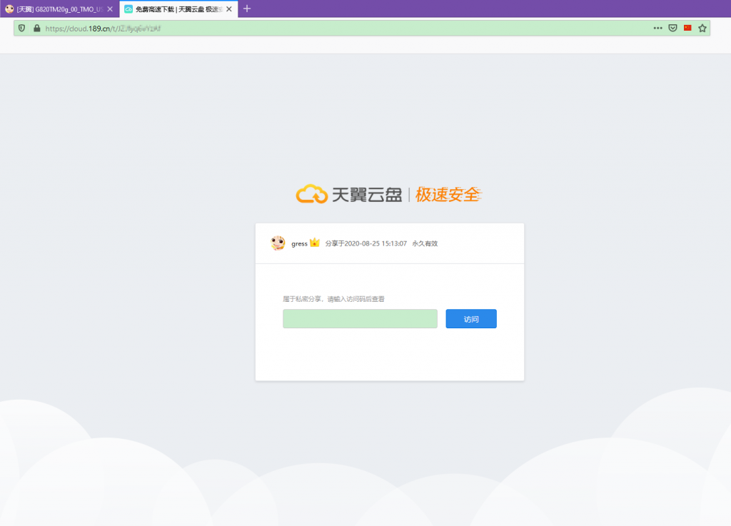Close the 天翼云盘 tab
The width and height of the screenshot is (731, 526).
229,9
